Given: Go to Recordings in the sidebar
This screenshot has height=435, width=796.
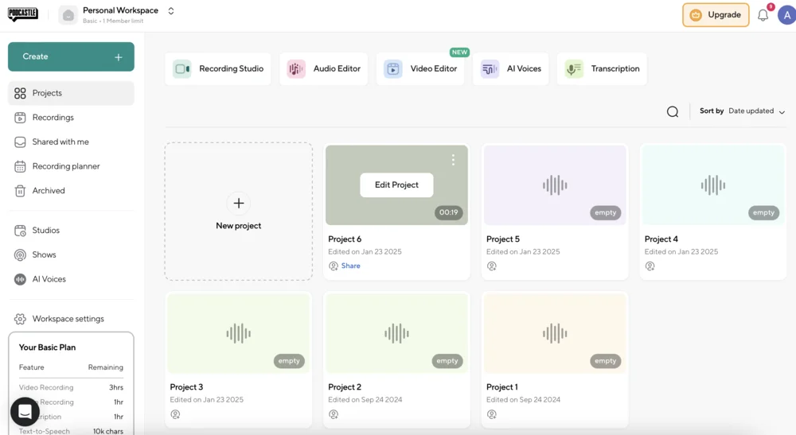Looking at the screenshot, I should coord(53,118).
